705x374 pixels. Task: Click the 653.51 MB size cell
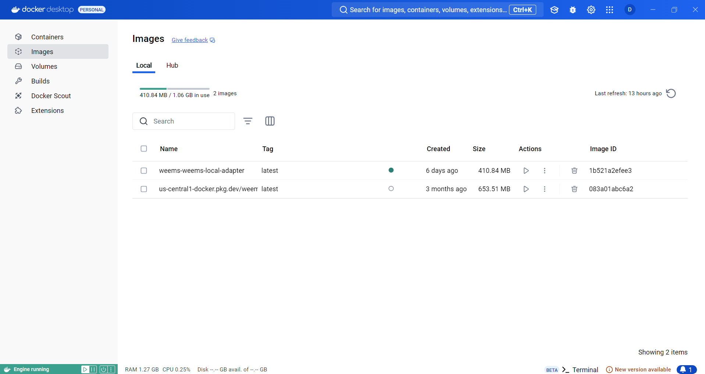[x=494, y=189]
